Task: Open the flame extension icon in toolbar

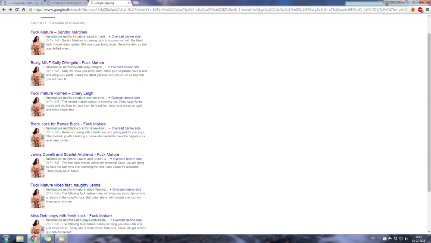Action: pyautogui.click(x=413, y=9)
